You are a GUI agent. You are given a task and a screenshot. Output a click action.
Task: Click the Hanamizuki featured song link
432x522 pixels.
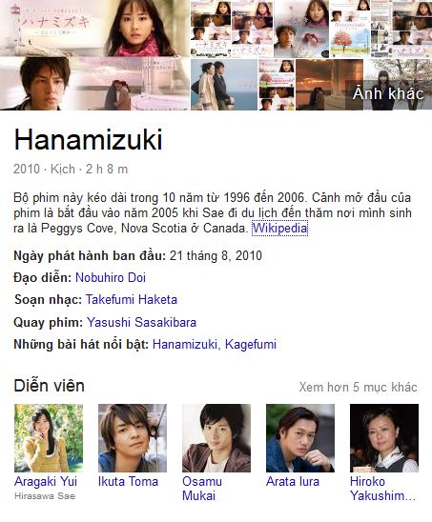tap(185, 344)
